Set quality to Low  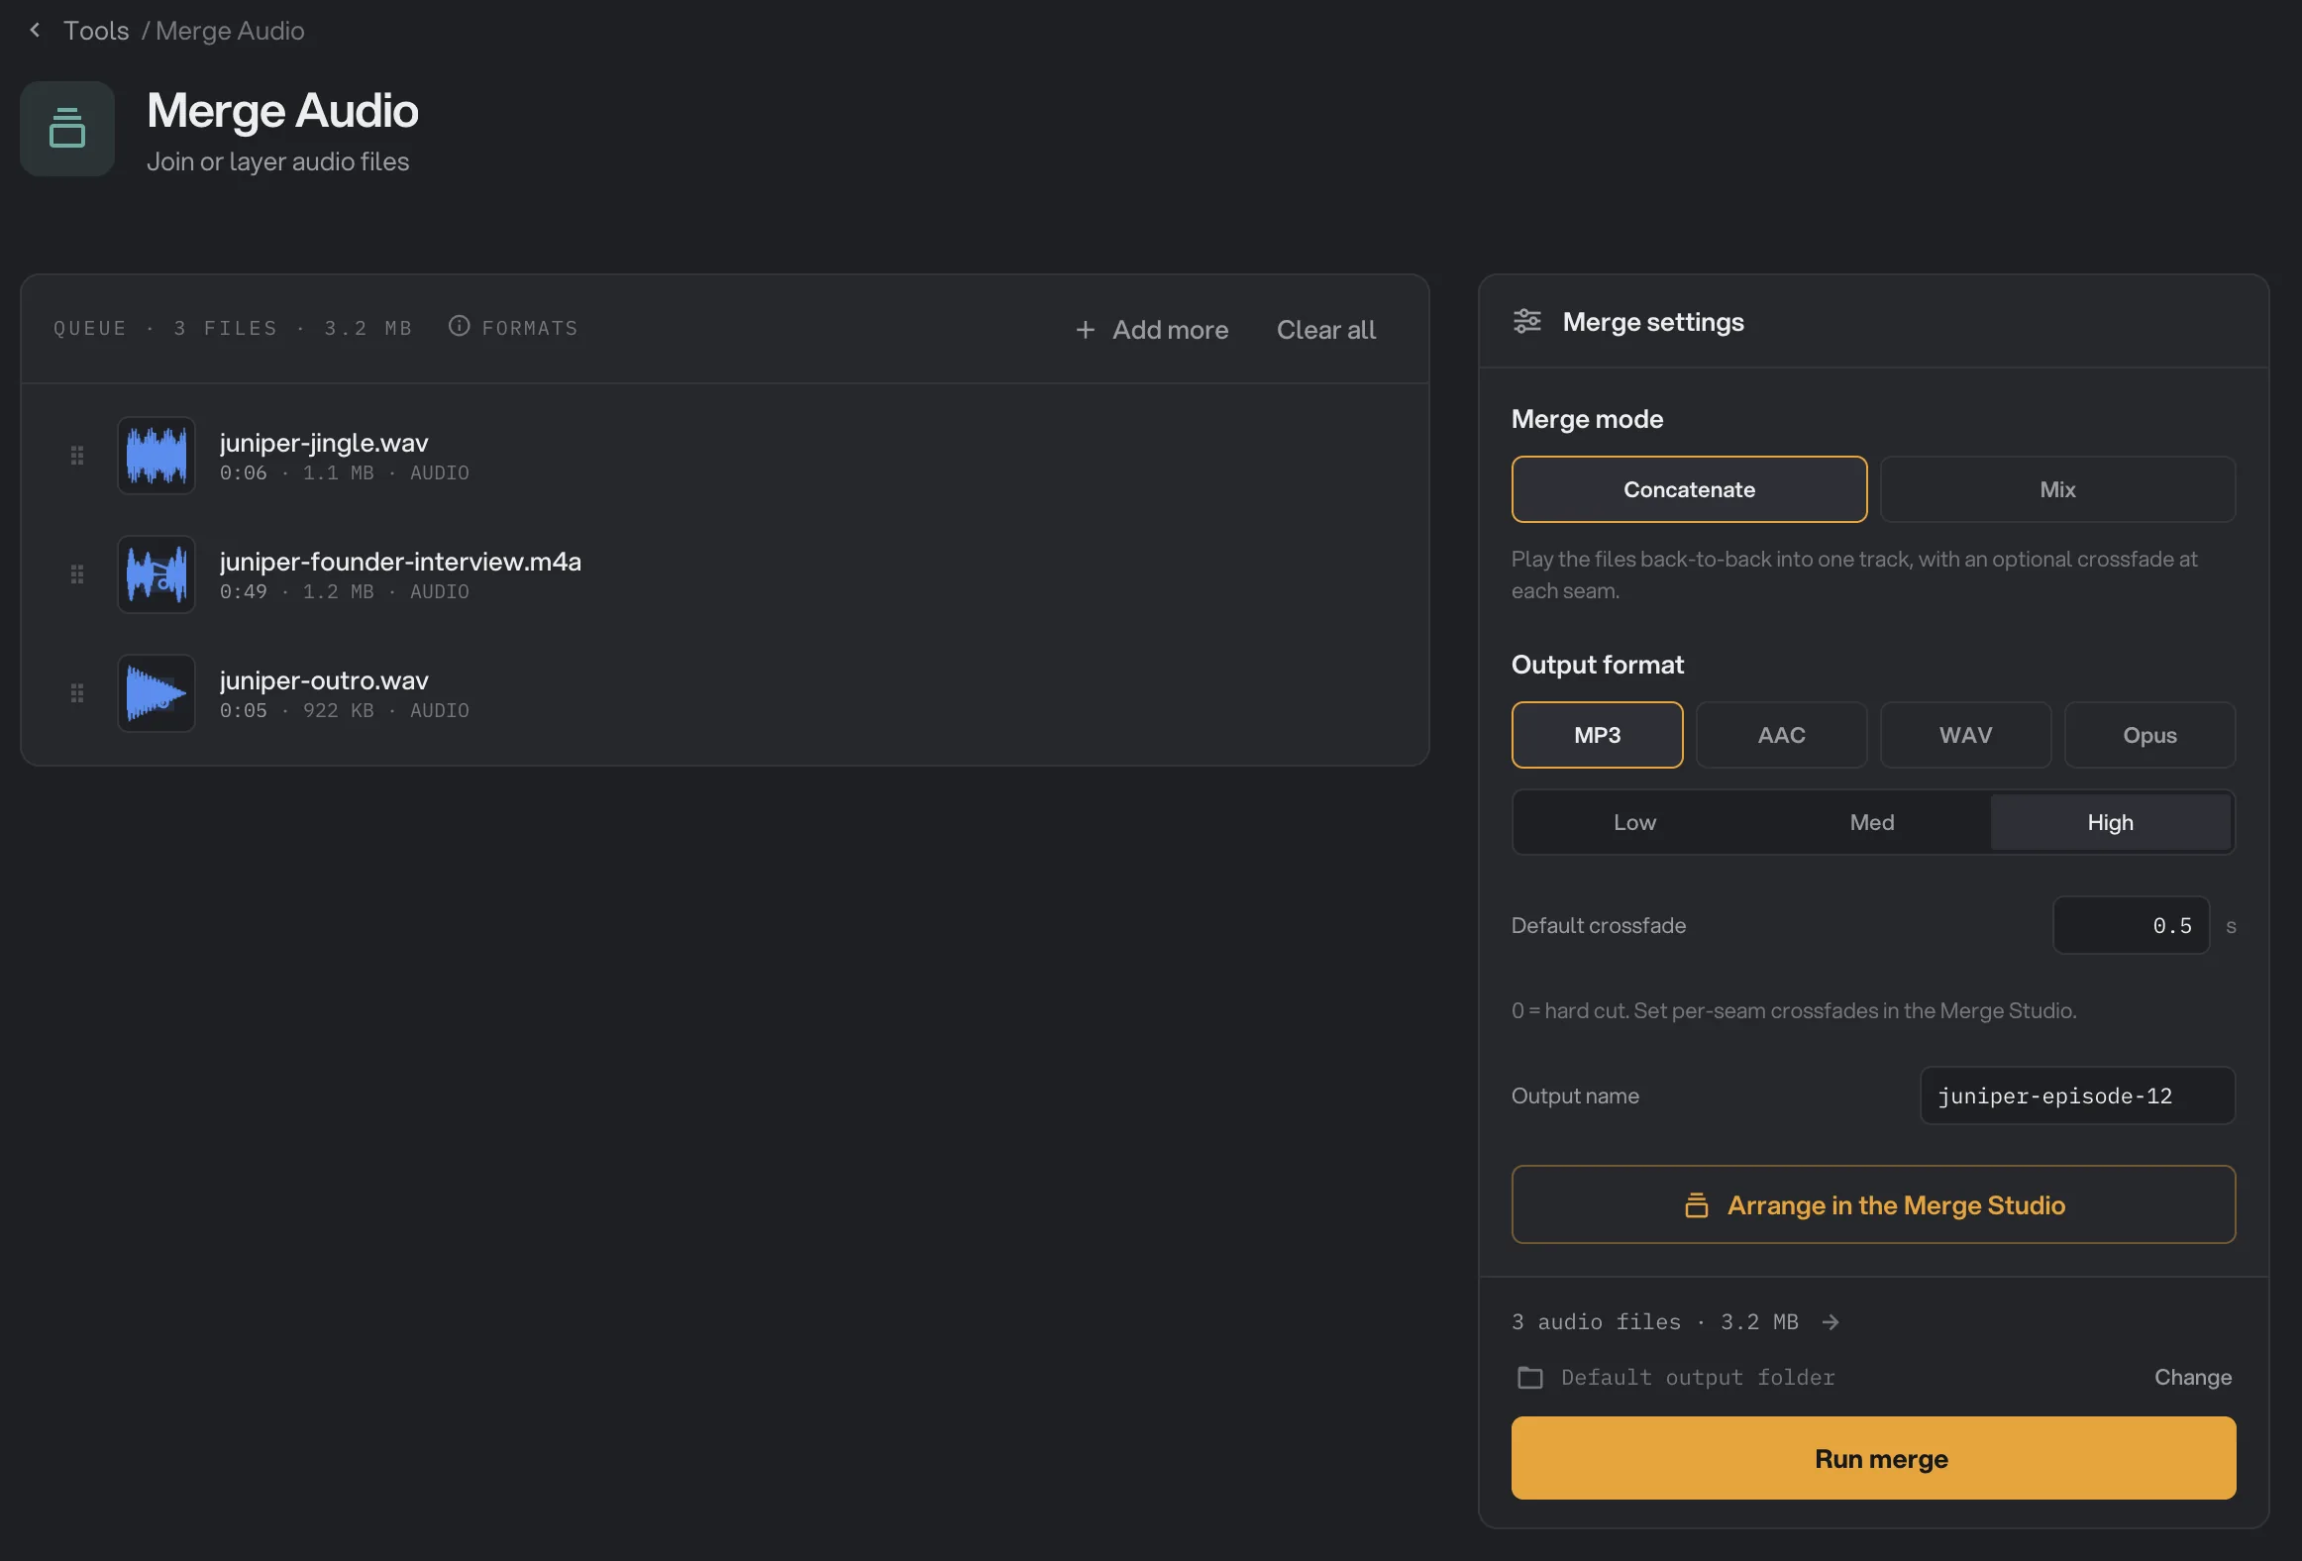point(1634,822)
